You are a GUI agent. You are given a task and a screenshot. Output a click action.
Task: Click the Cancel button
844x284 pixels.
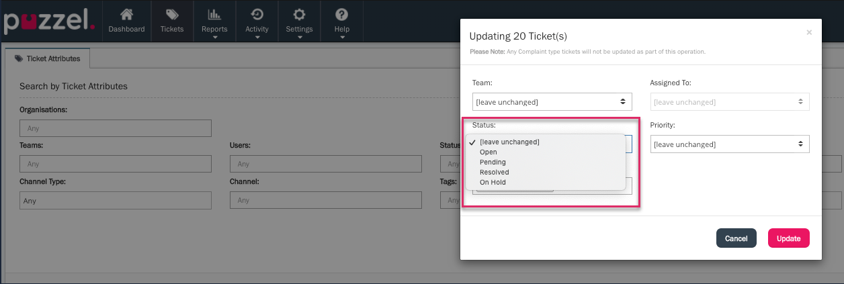736,238
